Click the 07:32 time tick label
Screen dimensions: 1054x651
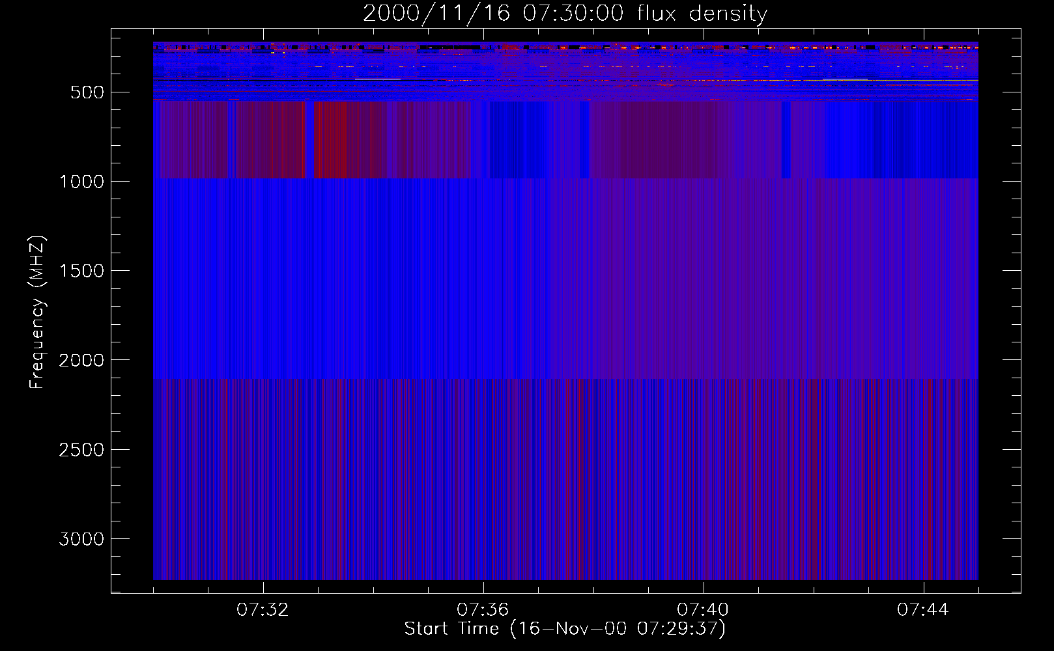coord(263,610)
